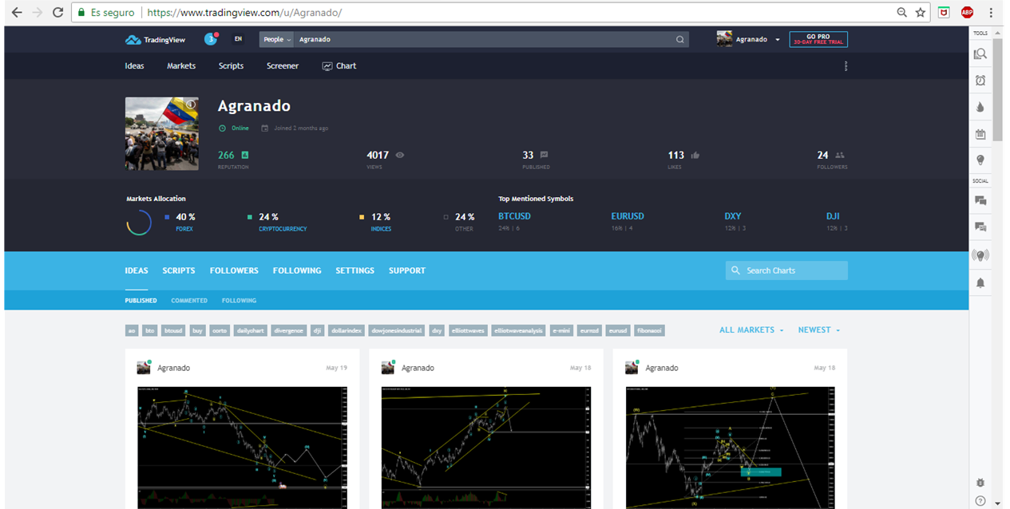Open the BTCUSD symbol link
The height and width of the screenshot is (509, 1010).
pyautogui.click(x=514, y=216)
